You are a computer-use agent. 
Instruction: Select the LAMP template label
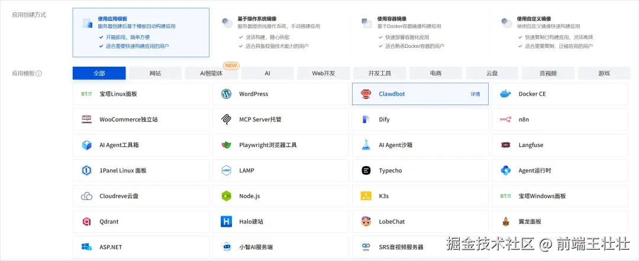[247, 171]
